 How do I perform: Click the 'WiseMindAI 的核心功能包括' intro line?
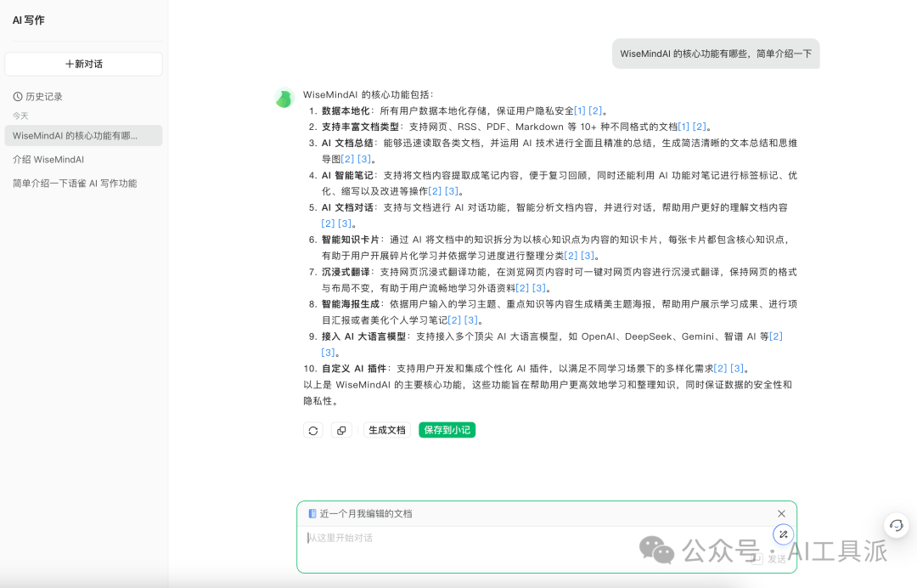click(x=368, y=95)
